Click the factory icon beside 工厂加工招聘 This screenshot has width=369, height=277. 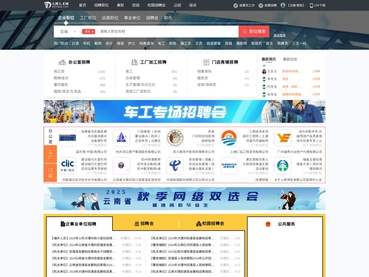[x=134, y=62]
